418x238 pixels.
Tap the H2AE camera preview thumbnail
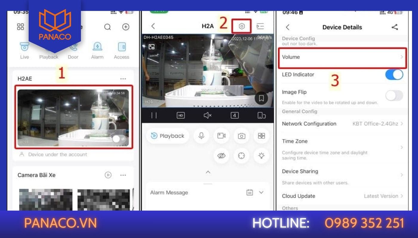pyautogui.click(x=73, y=117)
